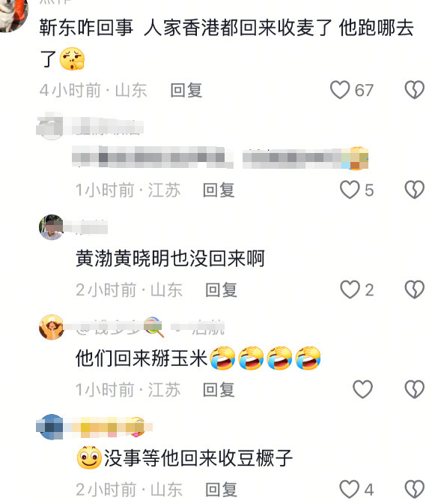435x501 pixels.
Task: Reply to the 4小时前 山东 comment
Action: [x=186, y=90]
